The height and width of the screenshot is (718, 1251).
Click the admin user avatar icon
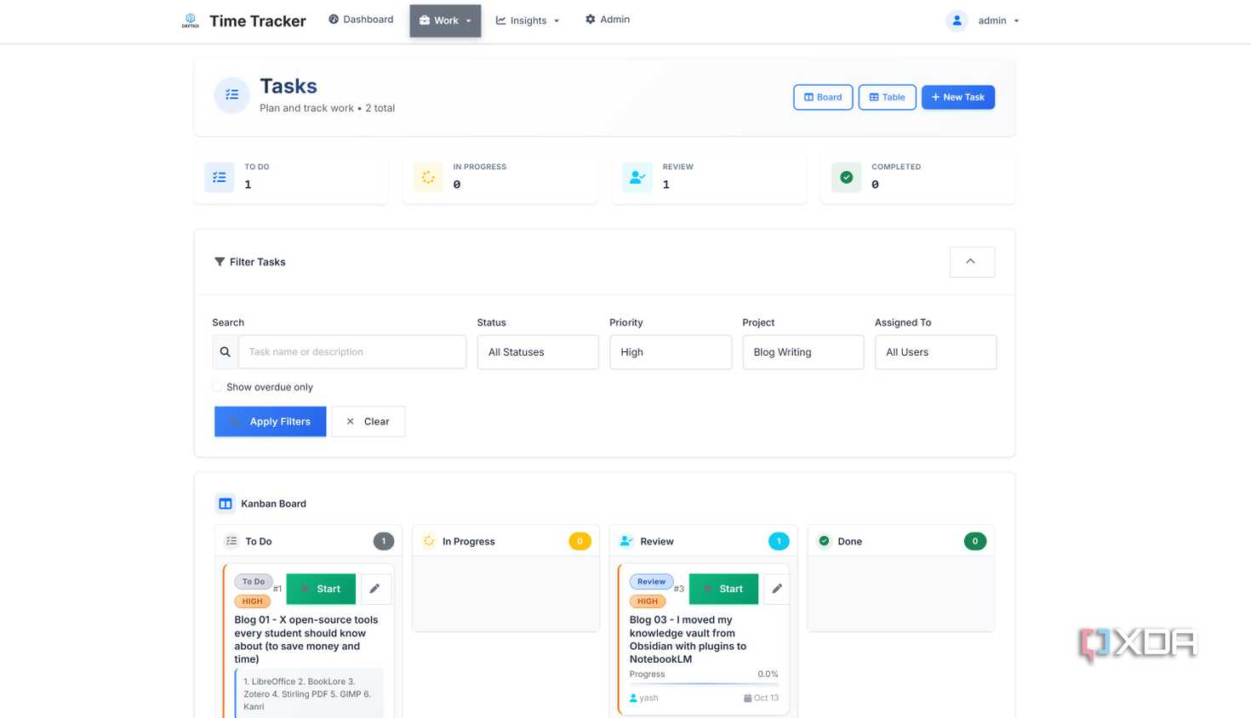(957, 20)
